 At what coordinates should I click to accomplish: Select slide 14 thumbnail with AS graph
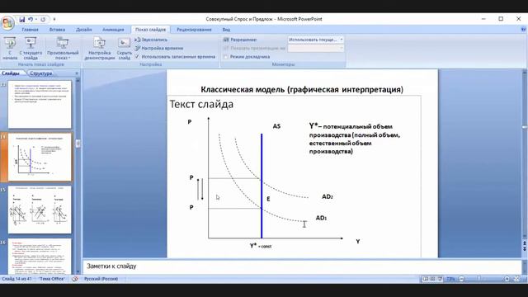pyautogui.click(x=40, y=157)
